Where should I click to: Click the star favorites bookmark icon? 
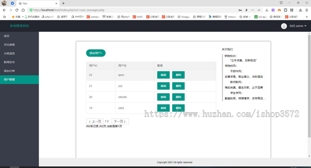click(x=13, y=17)
